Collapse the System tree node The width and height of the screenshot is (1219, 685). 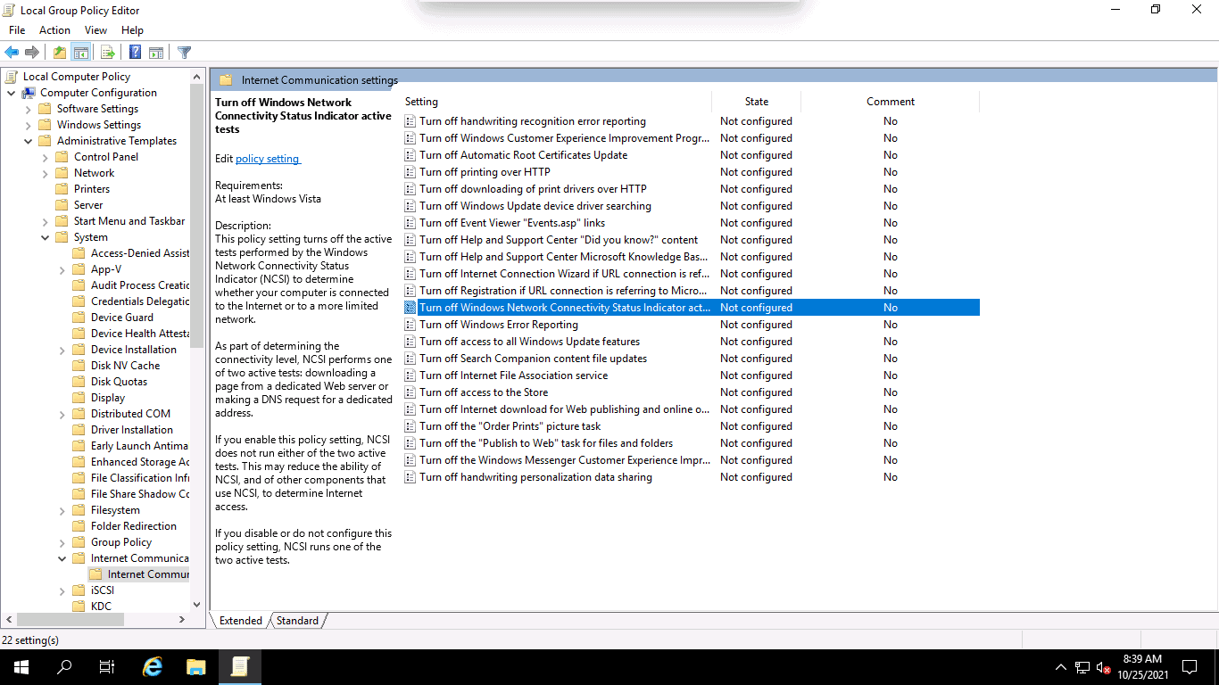coord(45,237)
